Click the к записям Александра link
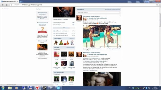Viewport: 161px width, 90px height. 112,9
